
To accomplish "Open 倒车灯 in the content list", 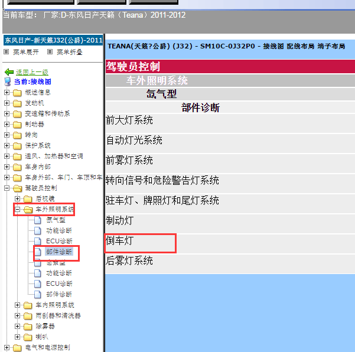I will (119, 240).
